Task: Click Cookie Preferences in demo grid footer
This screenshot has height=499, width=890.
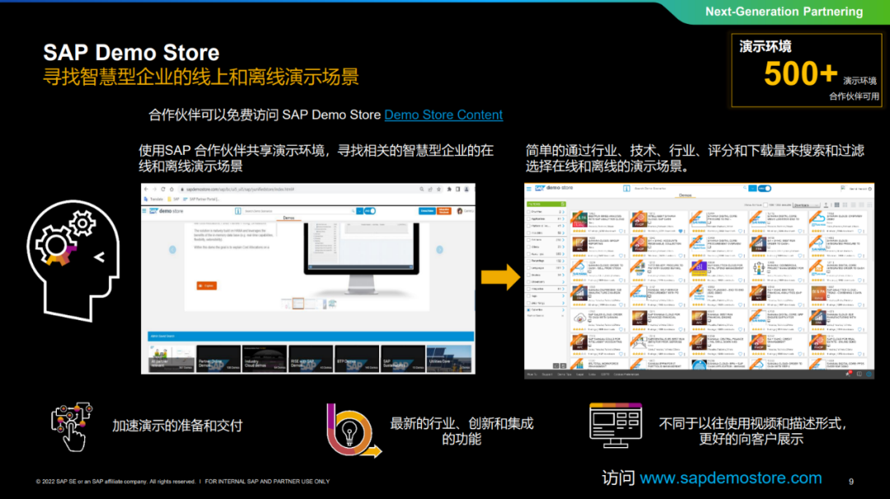Action: pyautogui.click(x=626, y=374)
